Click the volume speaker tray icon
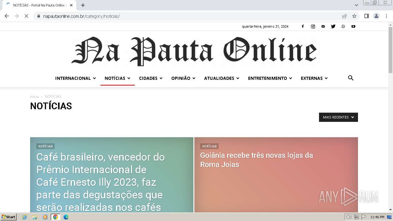 click(x=349, y=217)
